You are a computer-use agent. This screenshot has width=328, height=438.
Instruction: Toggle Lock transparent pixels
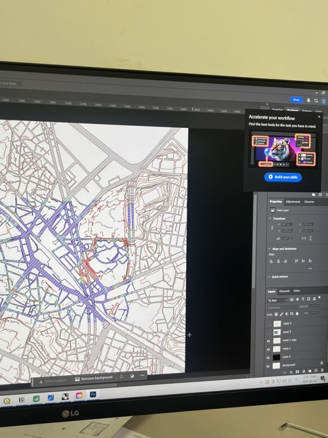tap(276, 314)
